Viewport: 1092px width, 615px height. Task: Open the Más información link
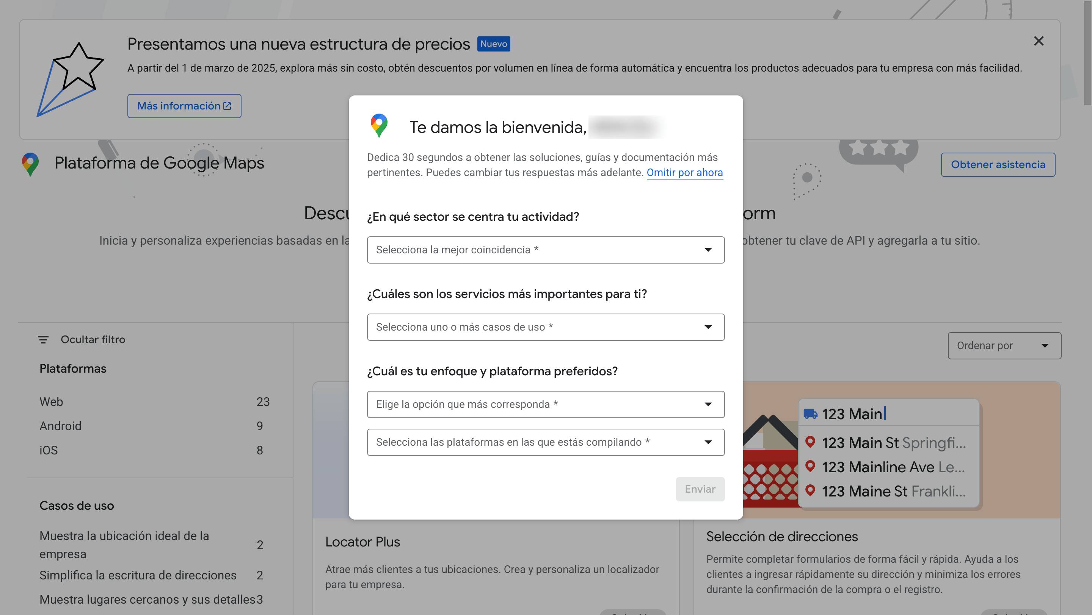(x=184, y=106)
